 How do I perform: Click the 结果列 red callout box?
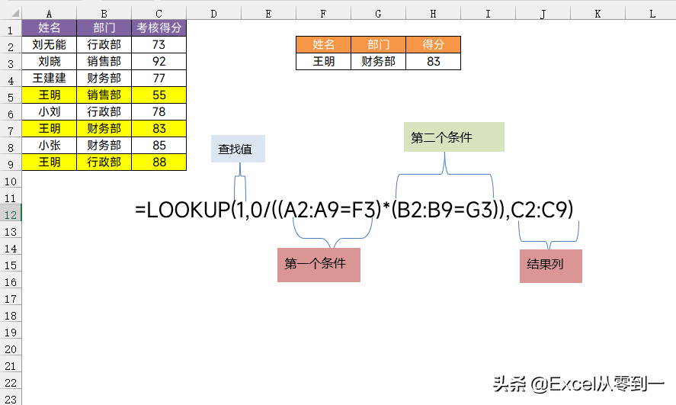551,266
